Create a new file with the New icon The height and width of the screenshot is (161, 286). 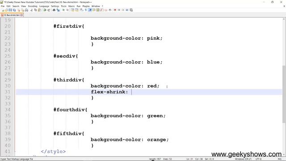(3, 10)
